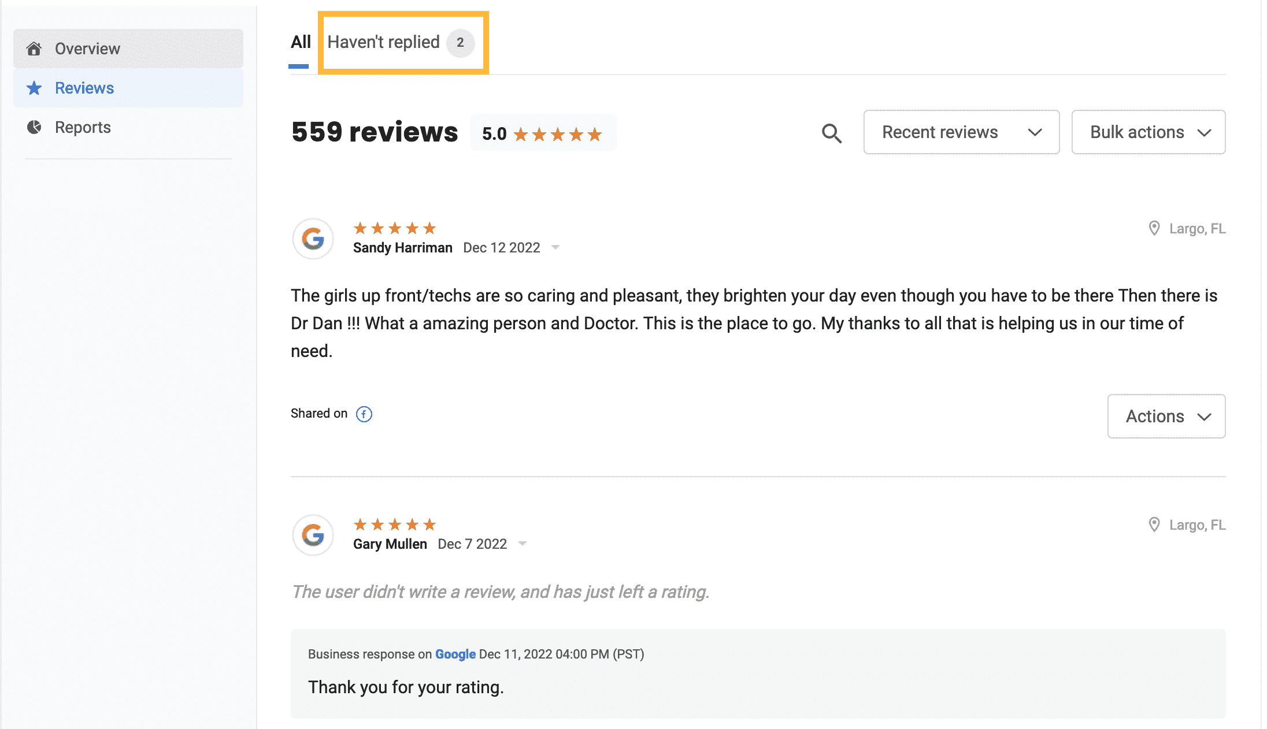The height and width of the screenshot is (729, 1267).
Task: Click the Reports pie chart icon
Action: coord(34,127)
